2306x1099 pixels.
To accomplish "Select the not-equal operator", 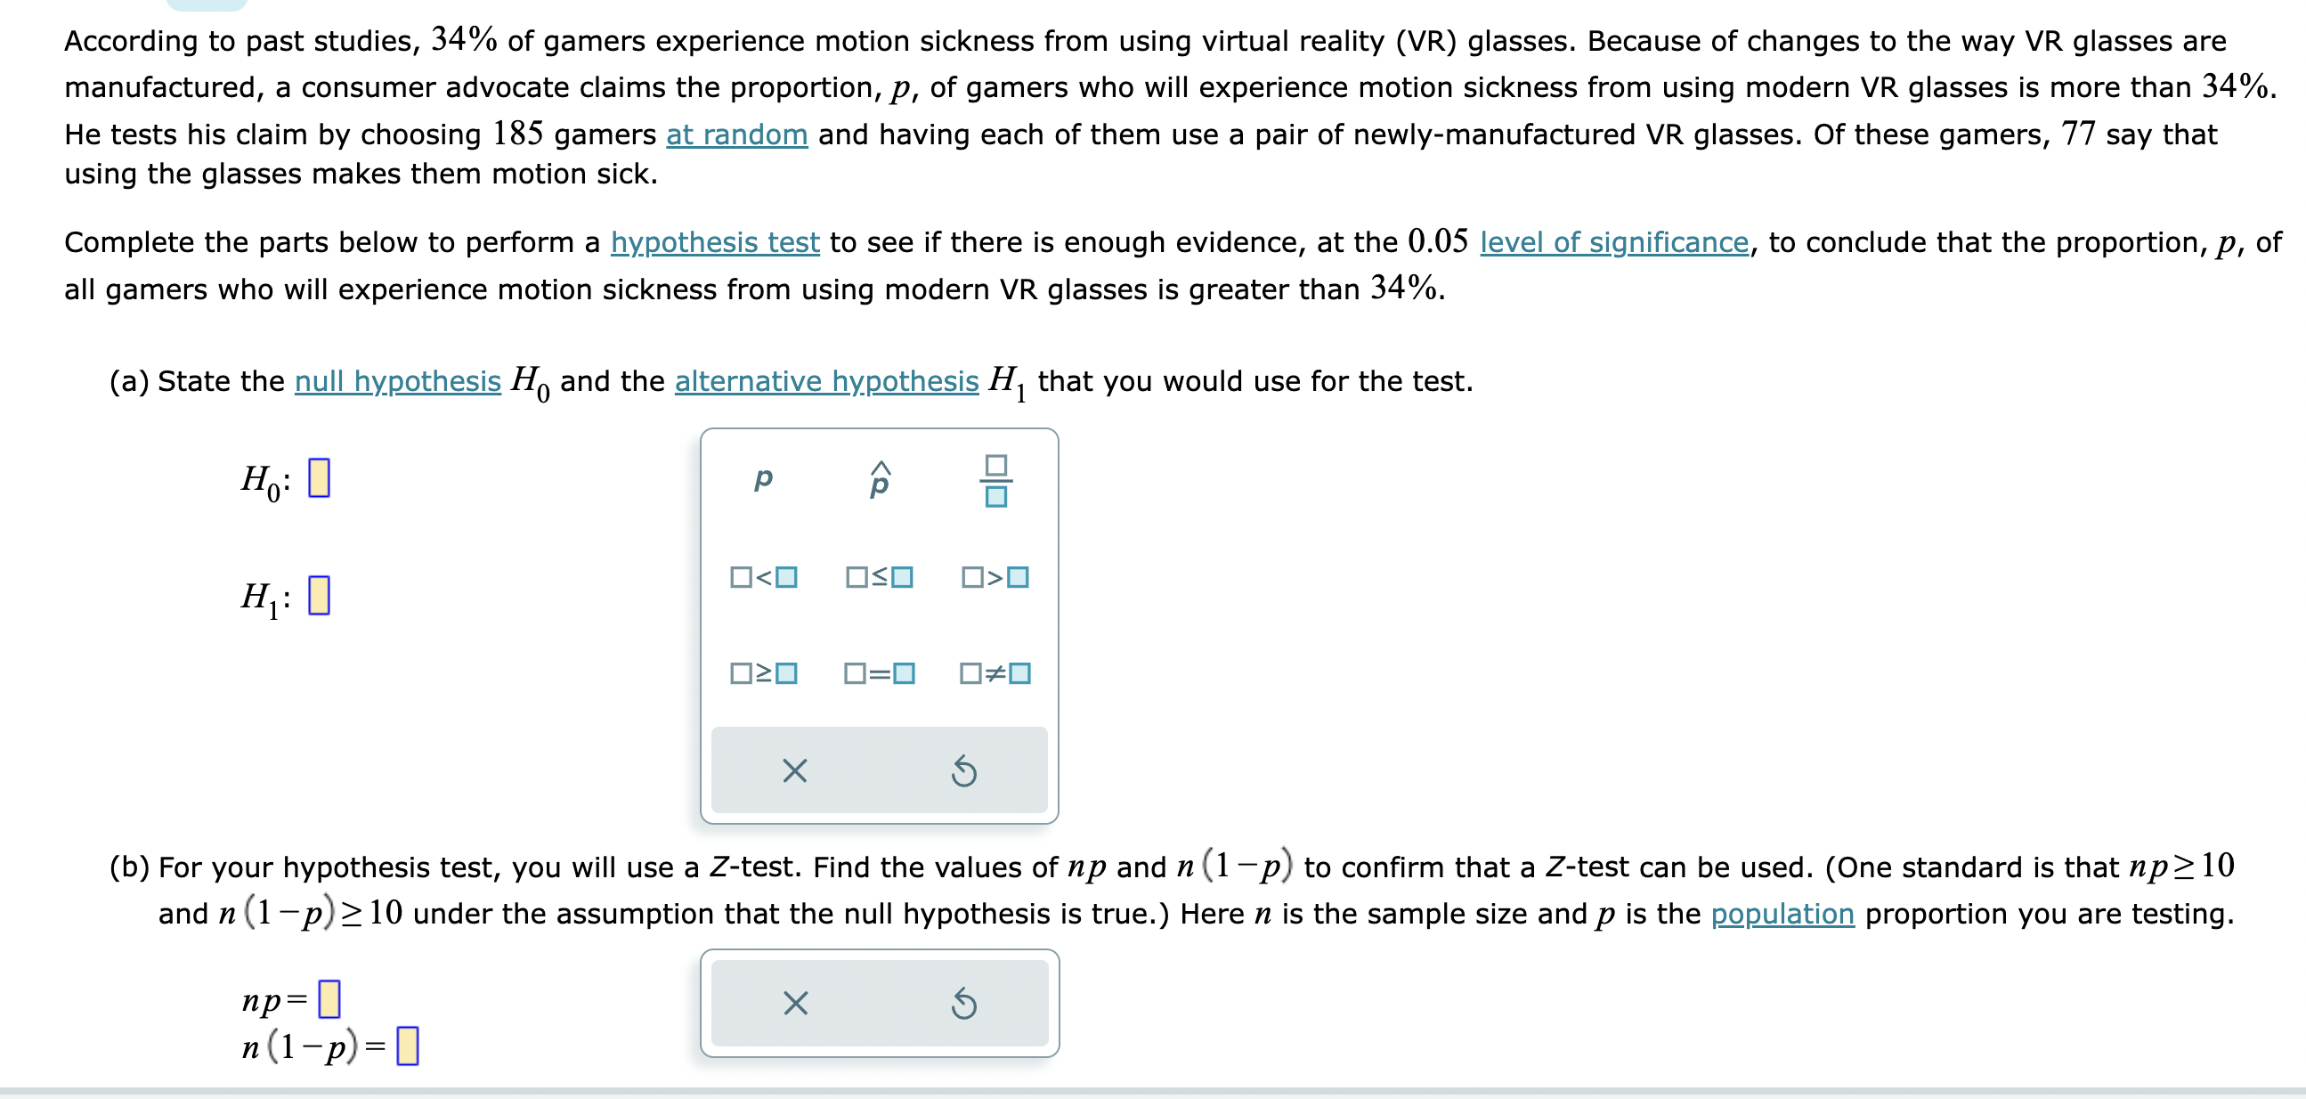I will [x=996, y=674].
